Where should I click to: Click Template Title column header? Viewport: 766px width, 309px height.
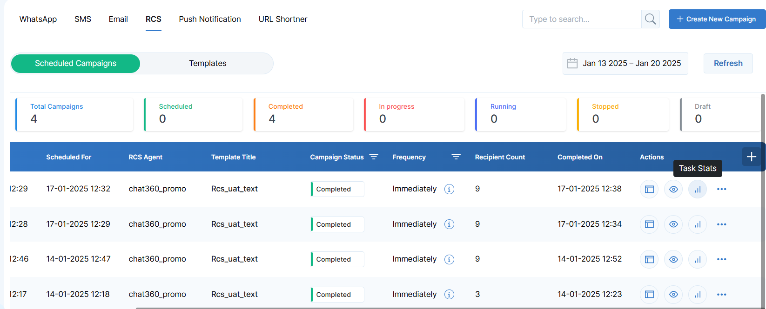point(234,157)
